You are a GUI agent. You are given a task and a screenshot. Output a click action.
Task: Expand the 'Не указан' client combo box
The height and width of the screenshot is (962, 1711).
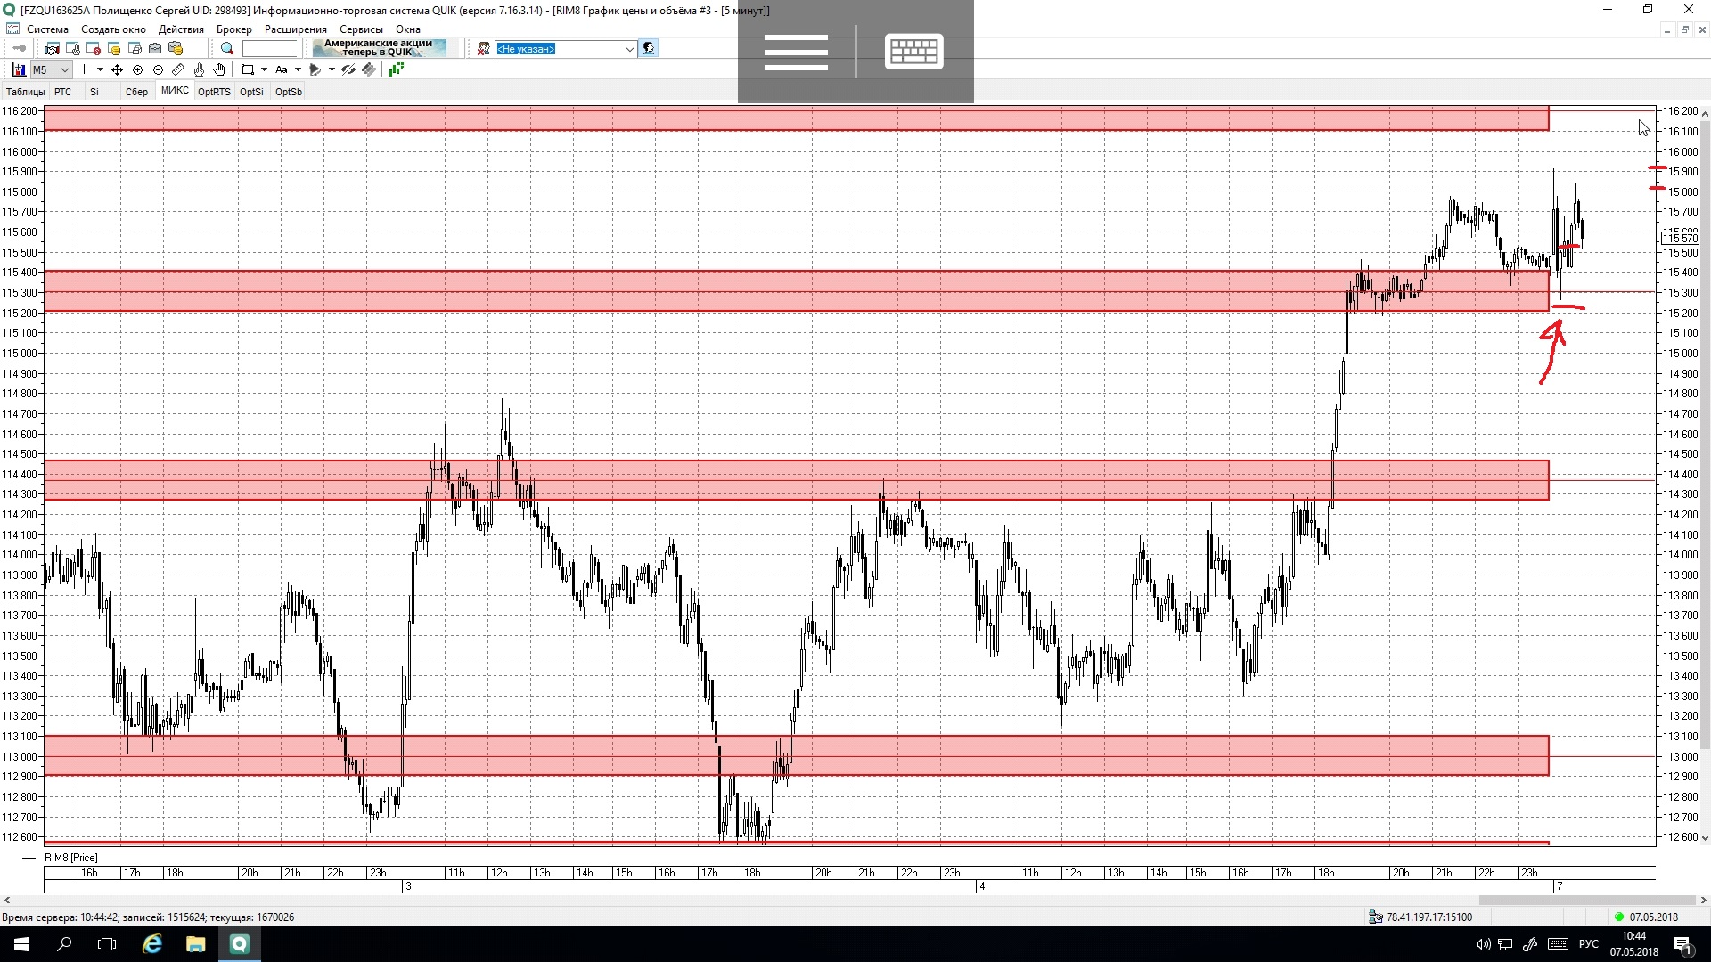tap(629, 49)
